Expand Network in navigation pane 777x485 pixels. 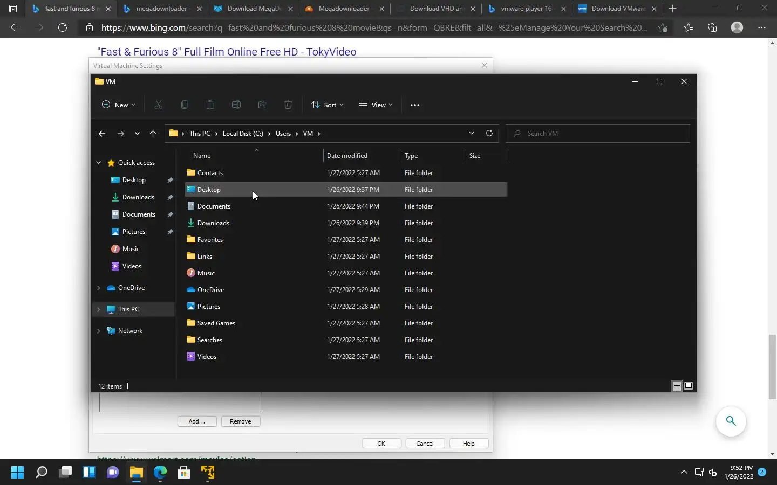[x=99, y=331]
